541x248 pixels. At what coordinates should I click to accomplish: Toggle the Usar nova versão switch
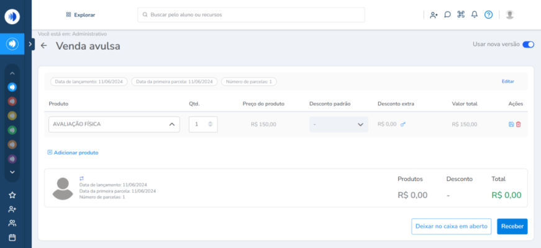[x=528, y=45]
